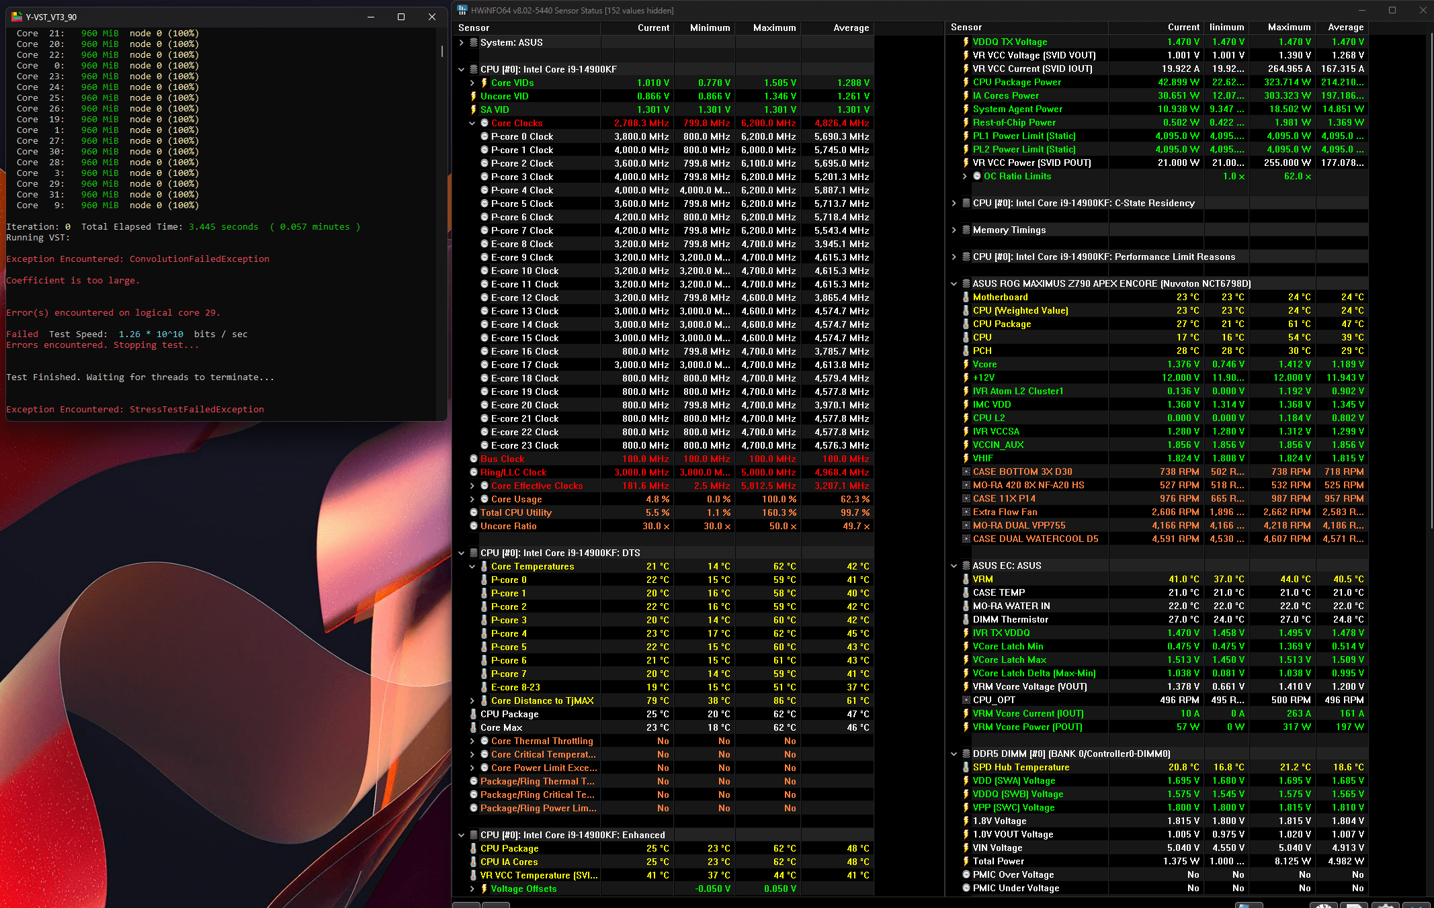The height and width of the screenshot is (908, 1434).
Task: Collapse the DDR5 DIMM [#0] group
Action: 954,754
